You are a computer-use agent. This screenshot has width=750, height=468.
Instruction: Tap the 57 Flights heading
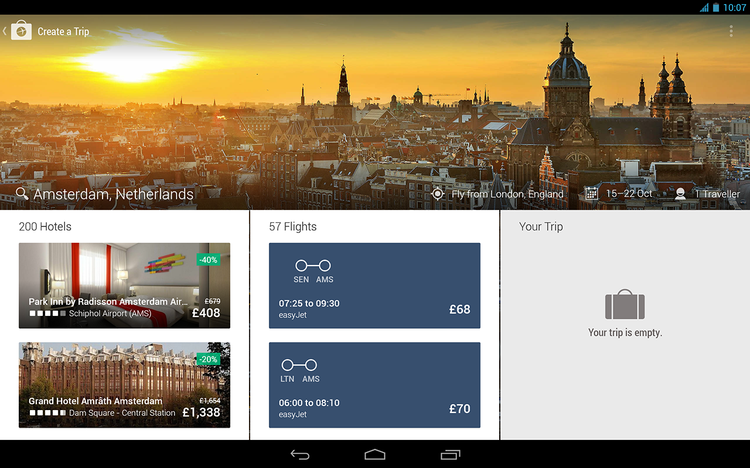pos(292,226)
